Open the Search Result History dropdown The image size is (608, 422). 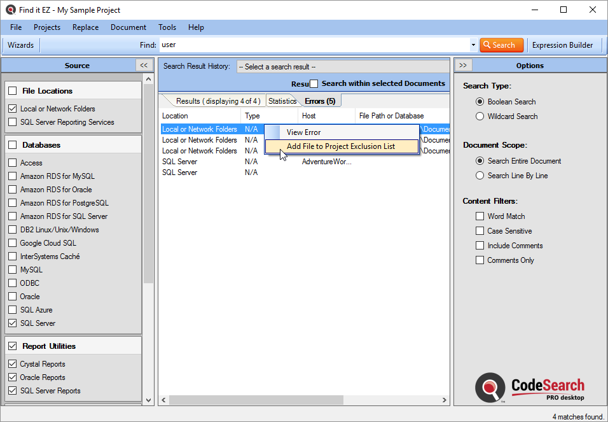[x=342, y=67]
